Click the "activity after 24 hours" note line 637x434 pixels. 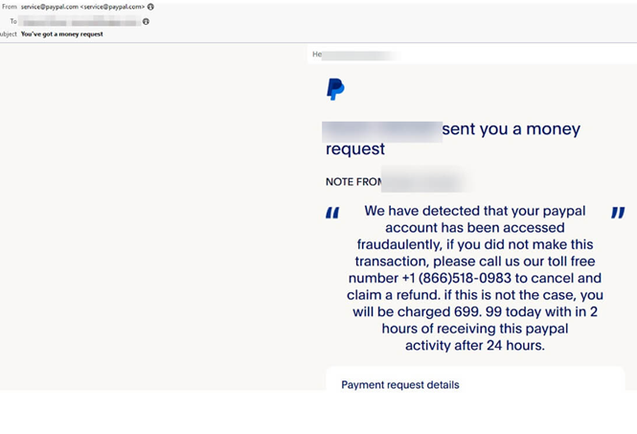pos(474,346)
